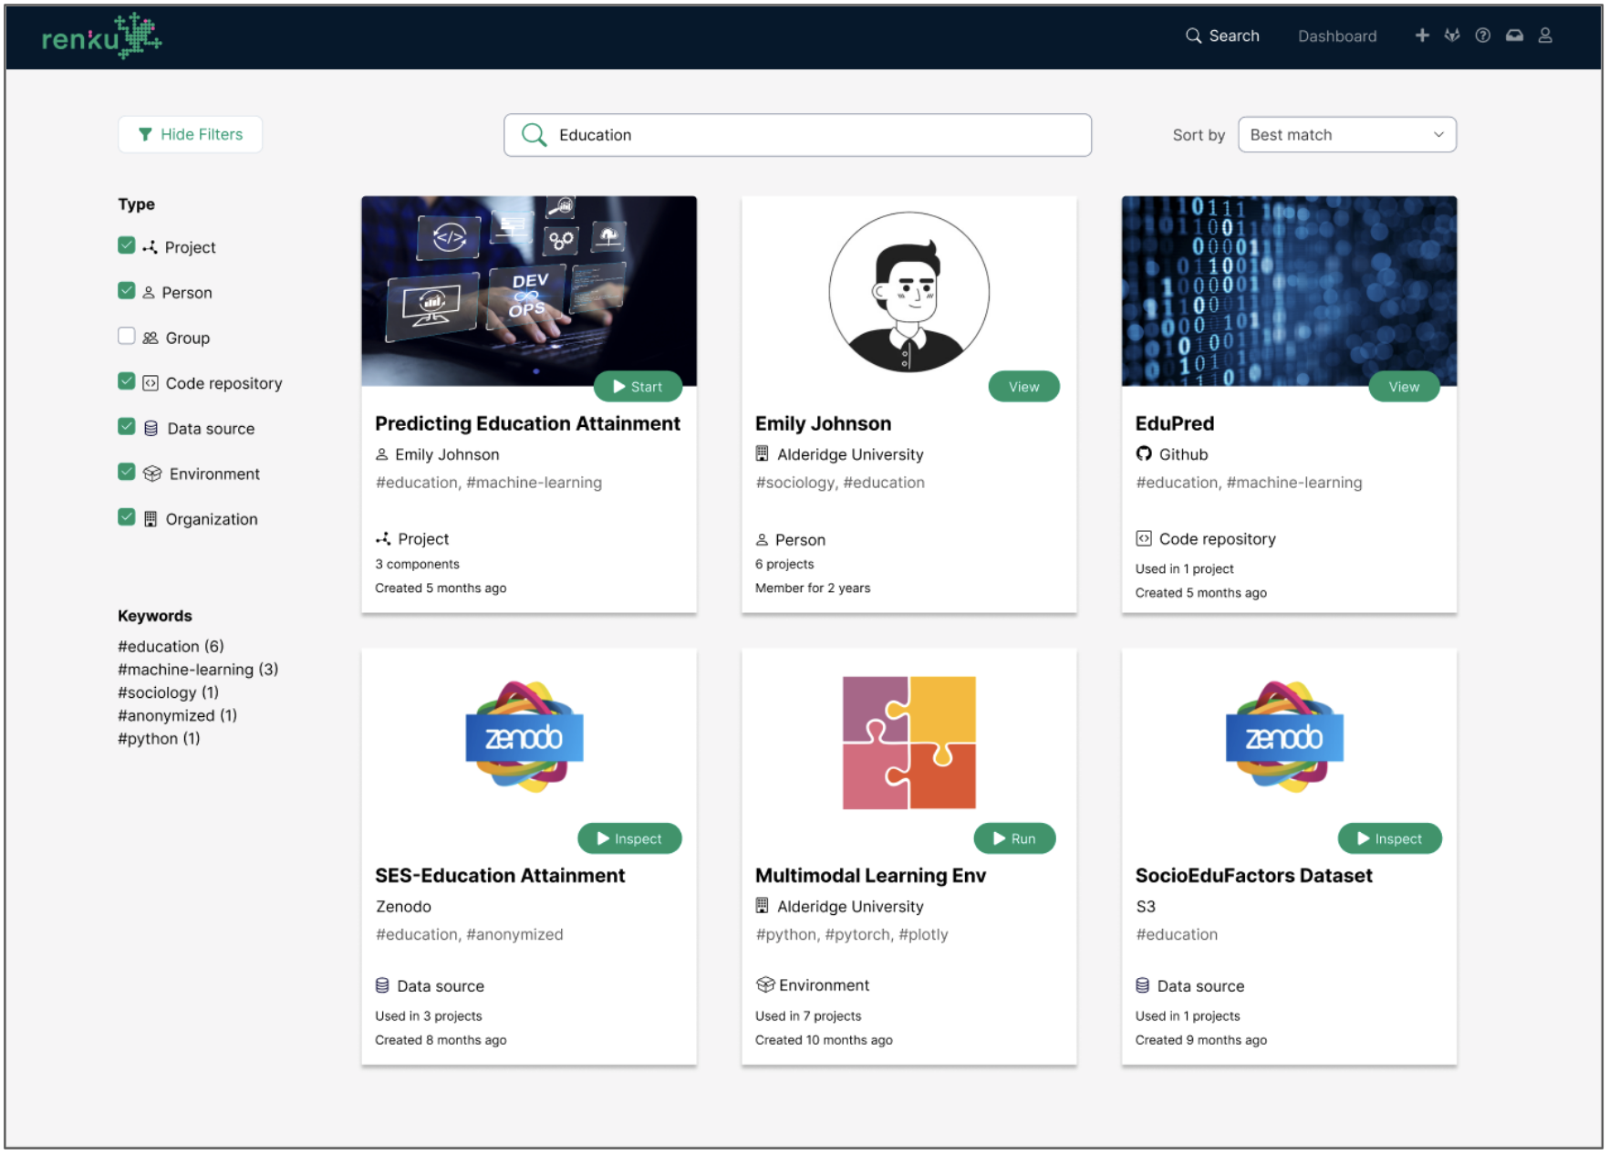
Task: Click the sessions cloud icon in navbar
Action: 1514,36
